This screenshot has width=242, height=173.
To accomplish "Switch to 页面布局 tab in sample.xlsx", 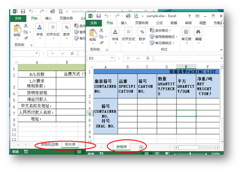I will click(142, 23).
